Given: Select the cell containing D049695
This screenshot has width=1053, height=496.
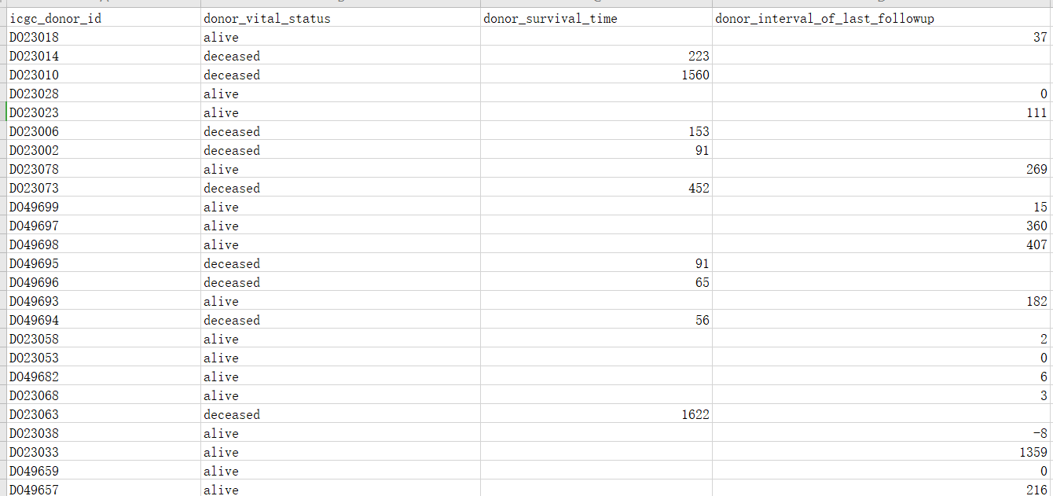Looking at the screenshot, I should tap(103, 263).
